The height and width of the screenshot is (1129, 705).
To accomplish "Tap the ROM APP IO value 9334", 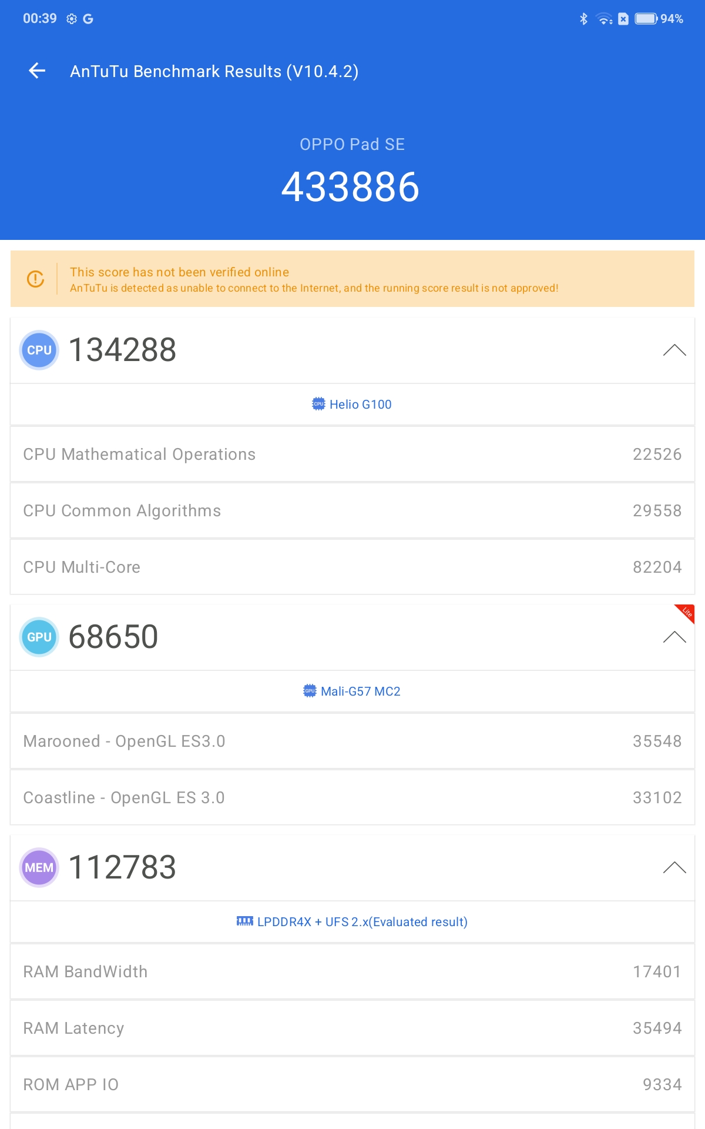I will (662, 1085).
